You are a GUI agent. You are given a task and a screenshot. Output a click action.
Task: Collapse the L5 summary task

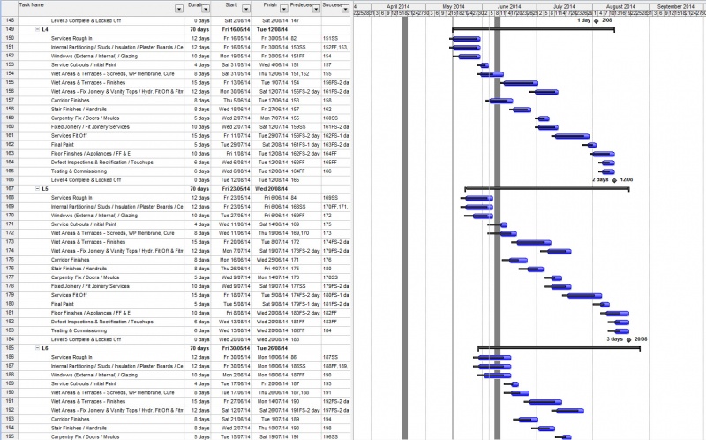tap(37, 189)
